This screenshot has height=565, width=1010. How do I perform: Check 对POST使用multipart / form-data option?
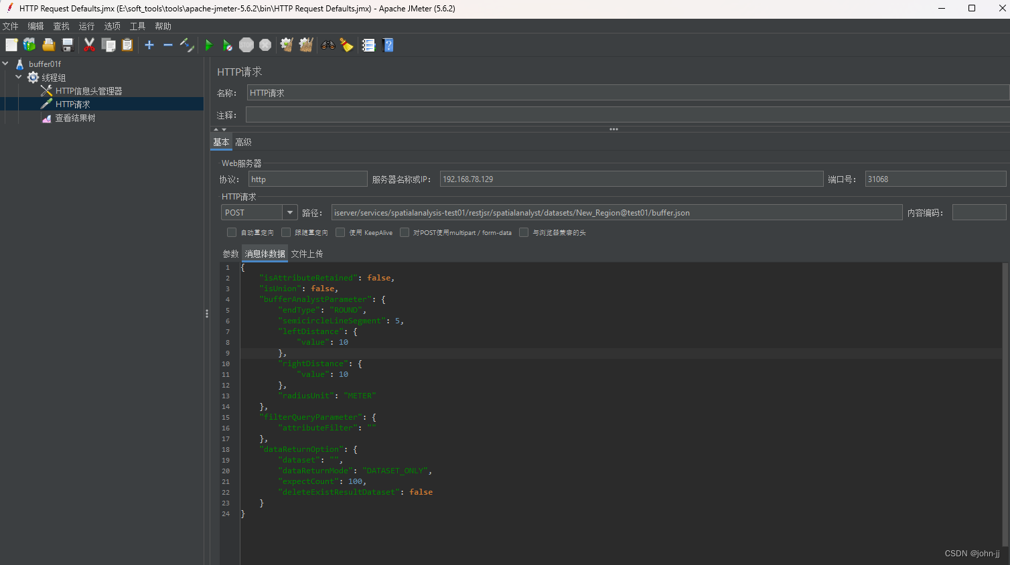pos(405,232)
